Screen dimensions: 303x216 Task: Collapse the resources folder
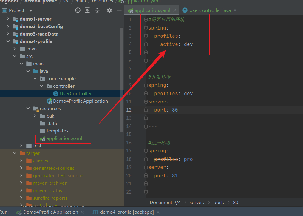[28, 108]
